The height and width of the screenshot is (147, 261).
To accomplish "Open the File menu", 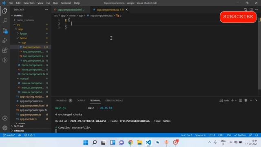I will pos(11,3).
